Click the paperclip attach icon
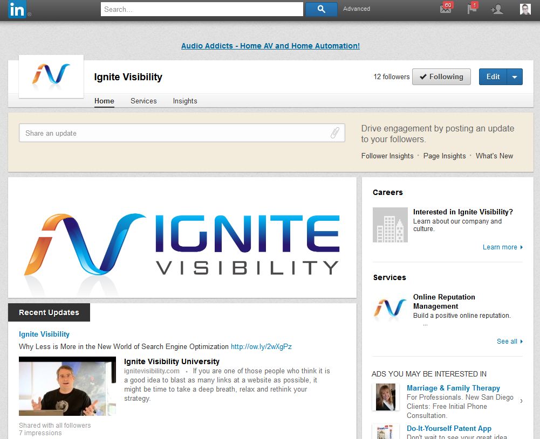Image resolution: width=540 pixels, height=439 pixels. click(335, 133)
